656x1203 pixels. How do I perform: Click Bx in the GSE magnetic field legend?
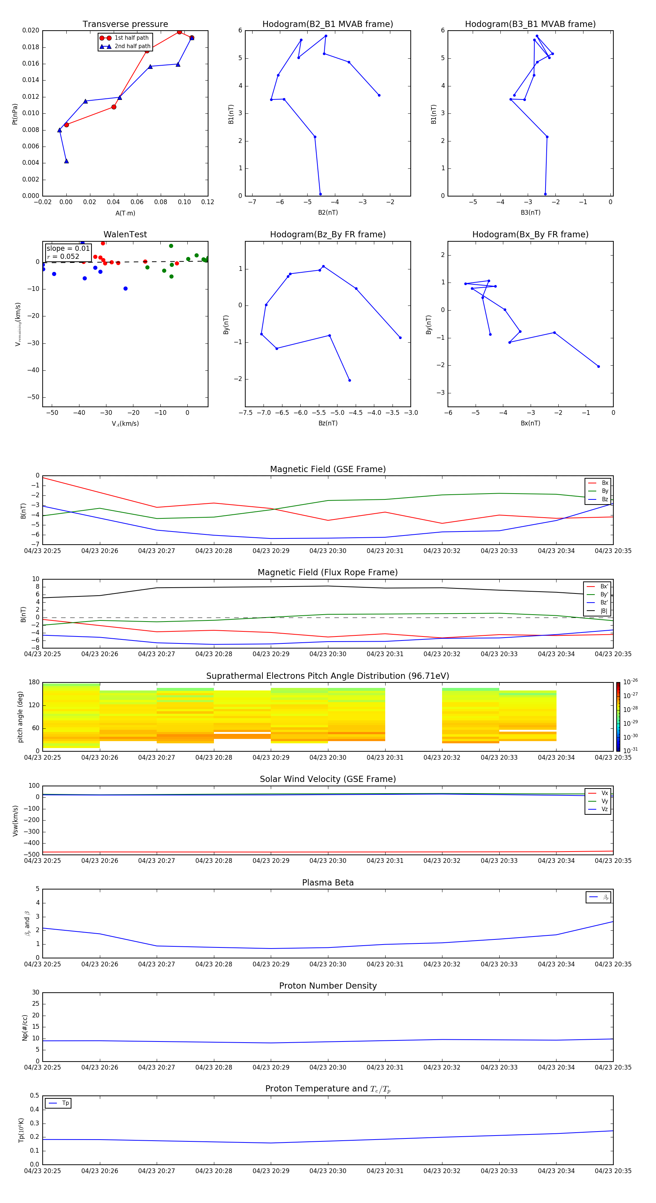598,483
